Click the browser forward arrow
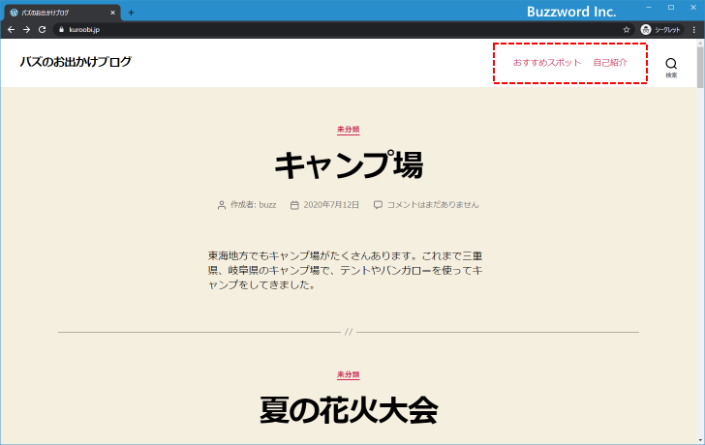705x445 pixels. (x=26, y=30)
